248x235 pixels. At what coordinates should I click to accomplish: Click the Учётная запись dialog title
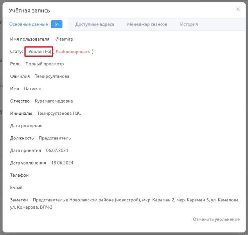29,11
